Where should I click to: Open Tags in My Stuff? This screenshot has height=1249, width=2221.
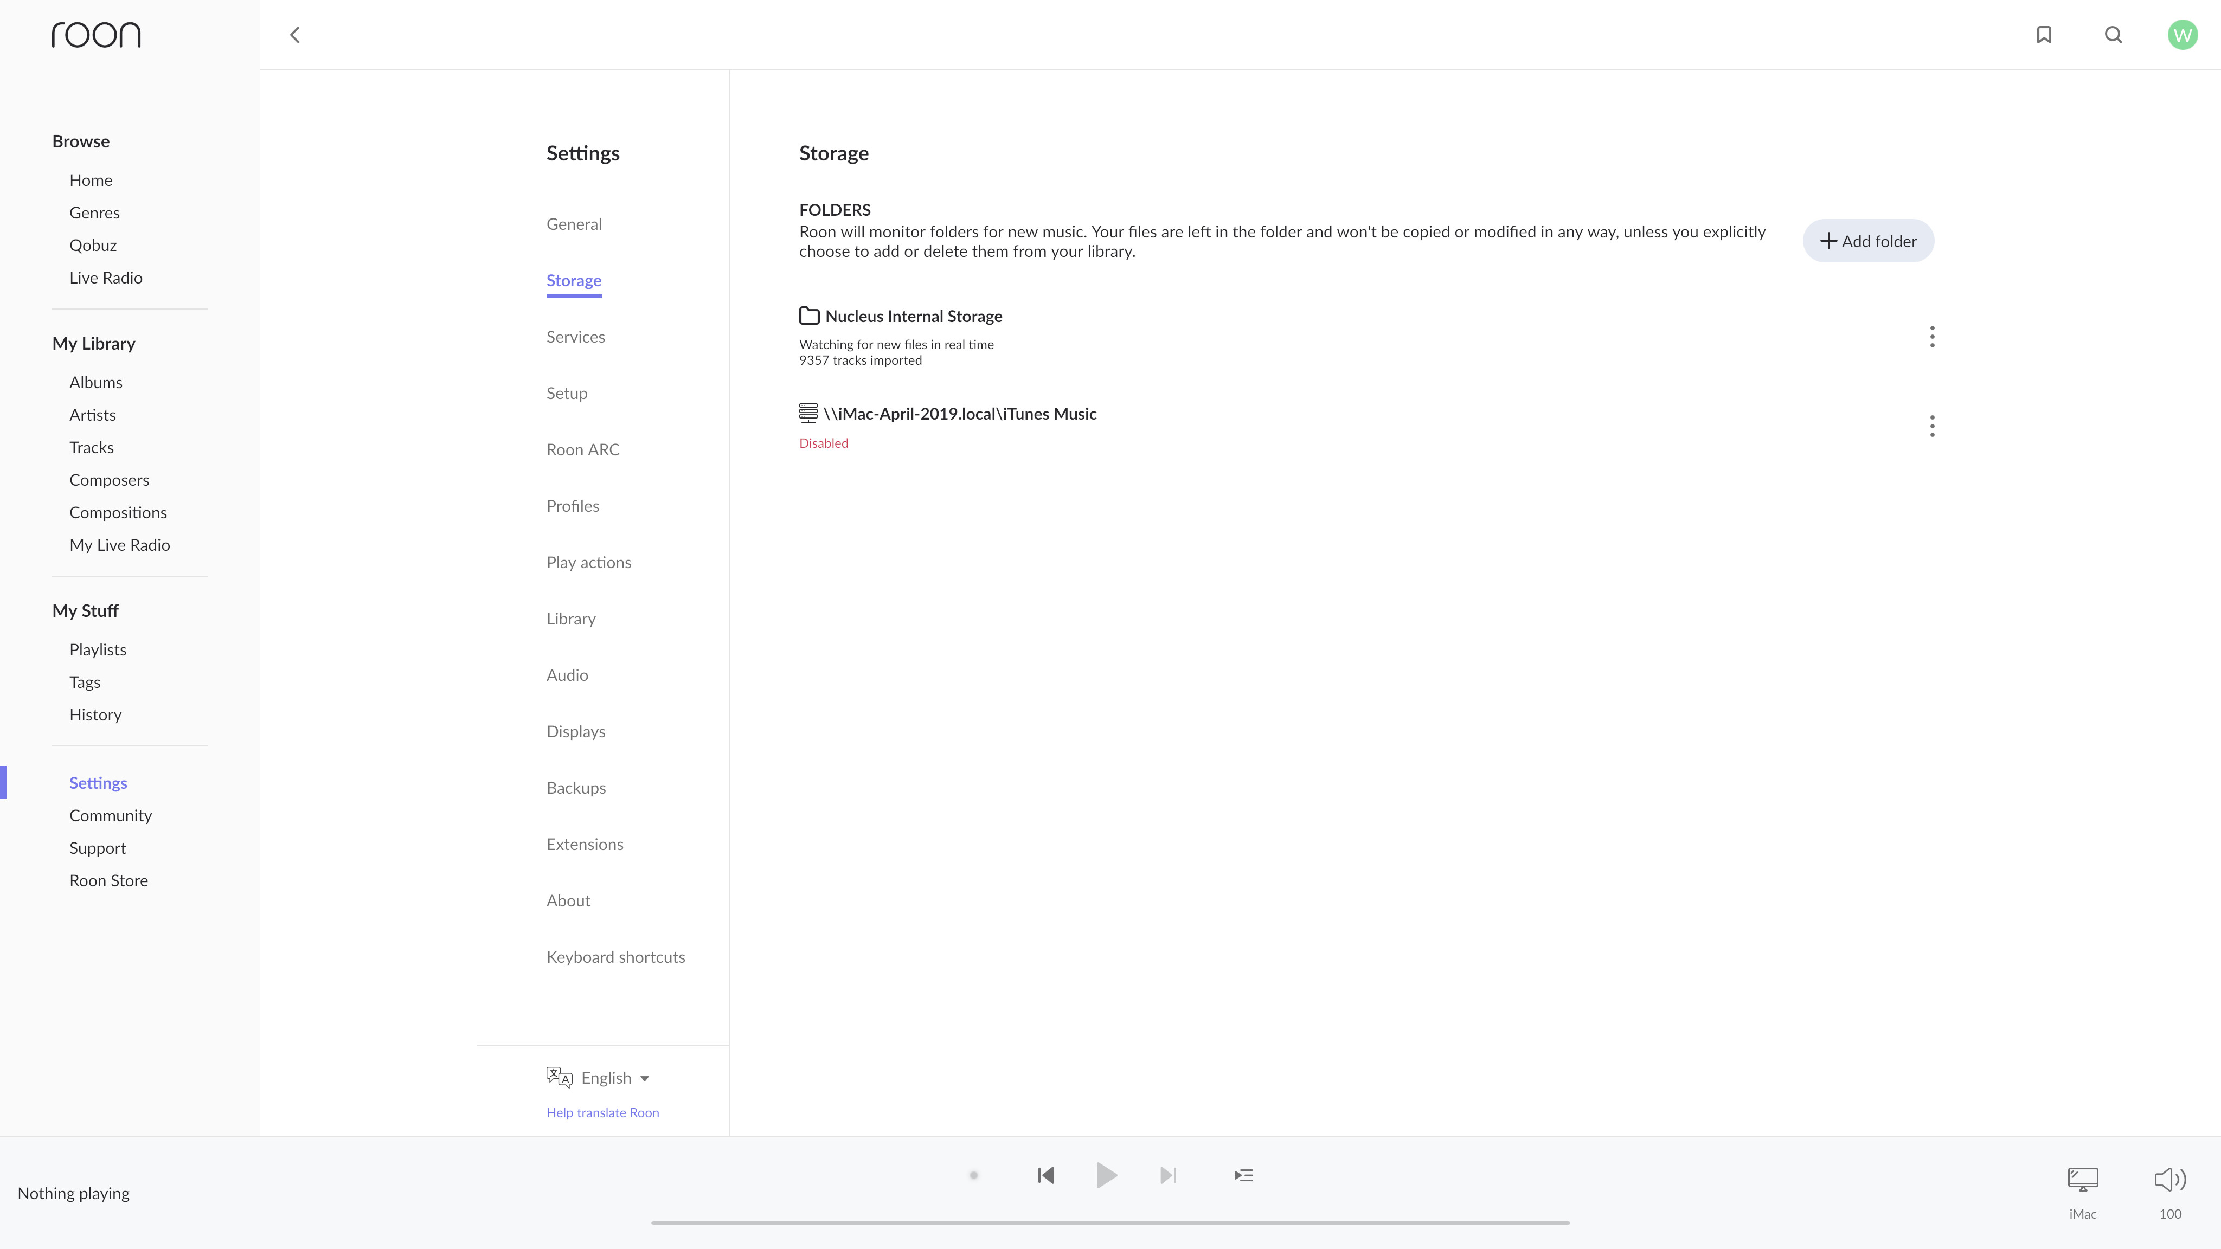85,682
